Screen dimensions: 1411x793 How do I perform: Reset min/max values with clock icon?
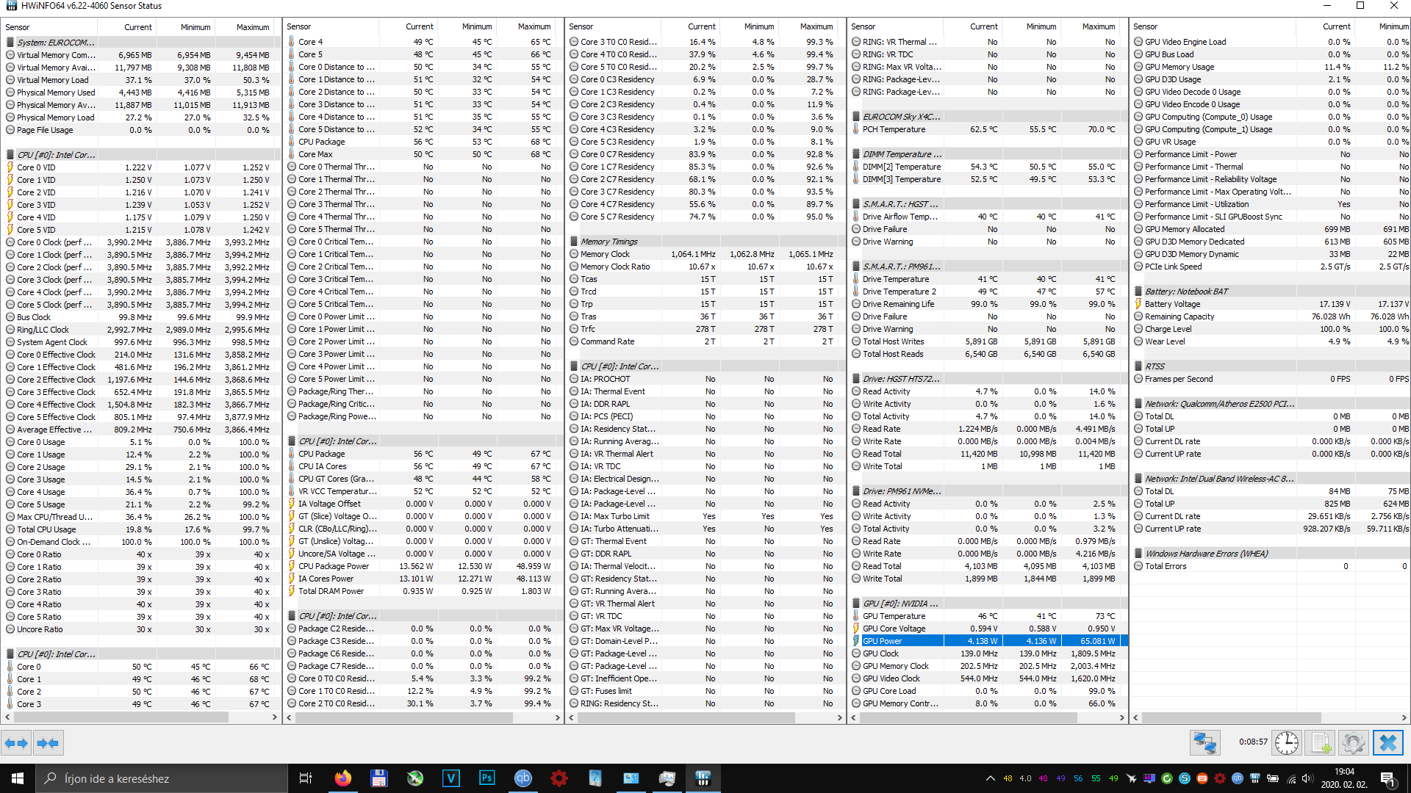point(1286,743)
